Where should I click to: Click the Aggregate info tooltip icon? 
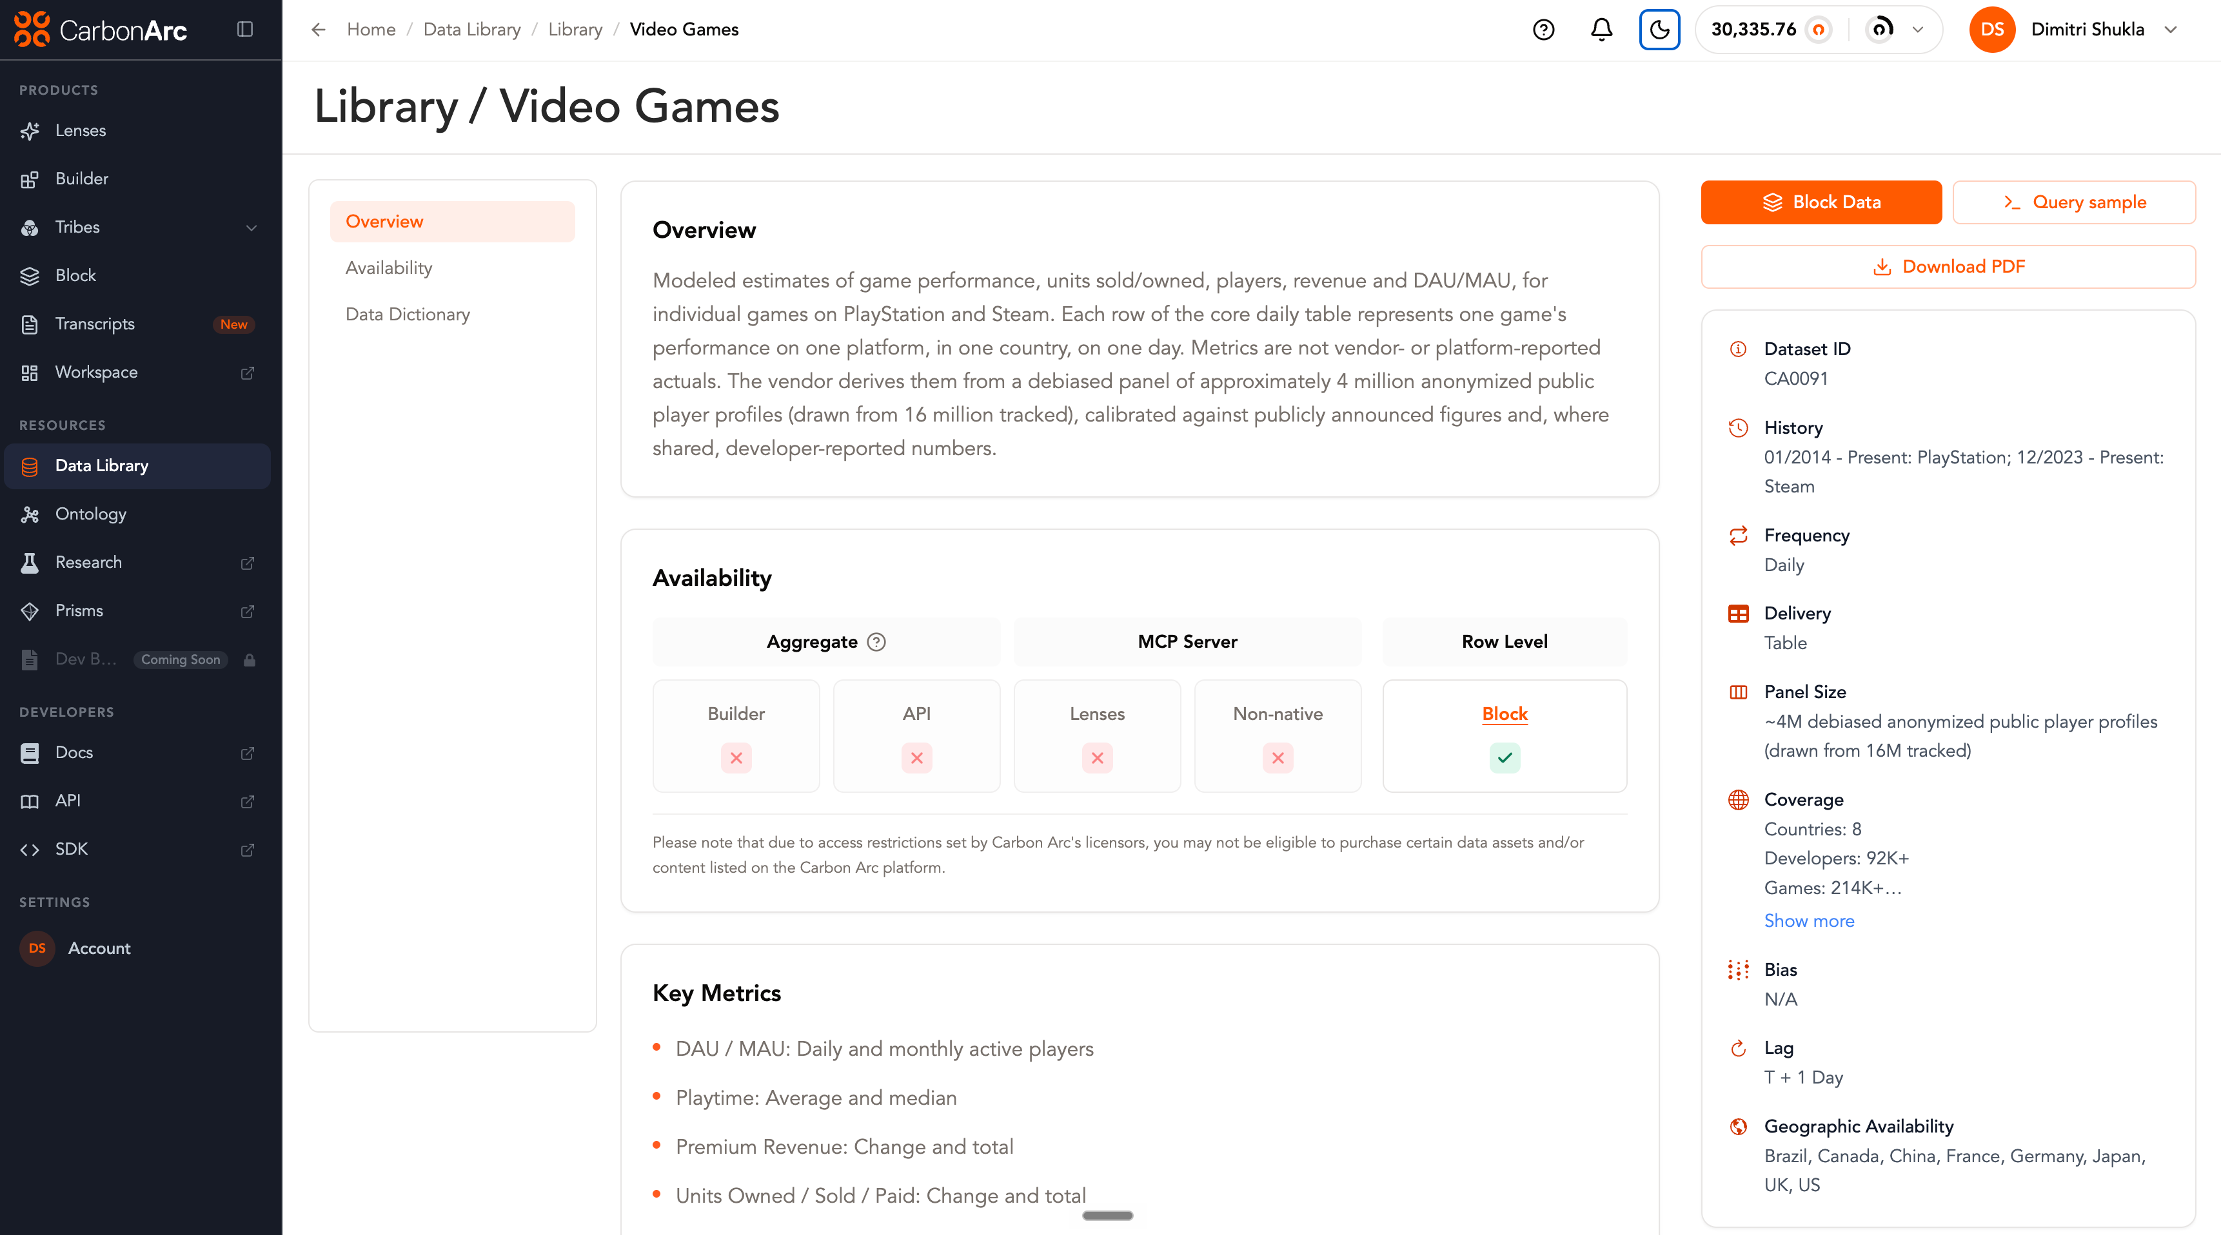coord(876,642)
